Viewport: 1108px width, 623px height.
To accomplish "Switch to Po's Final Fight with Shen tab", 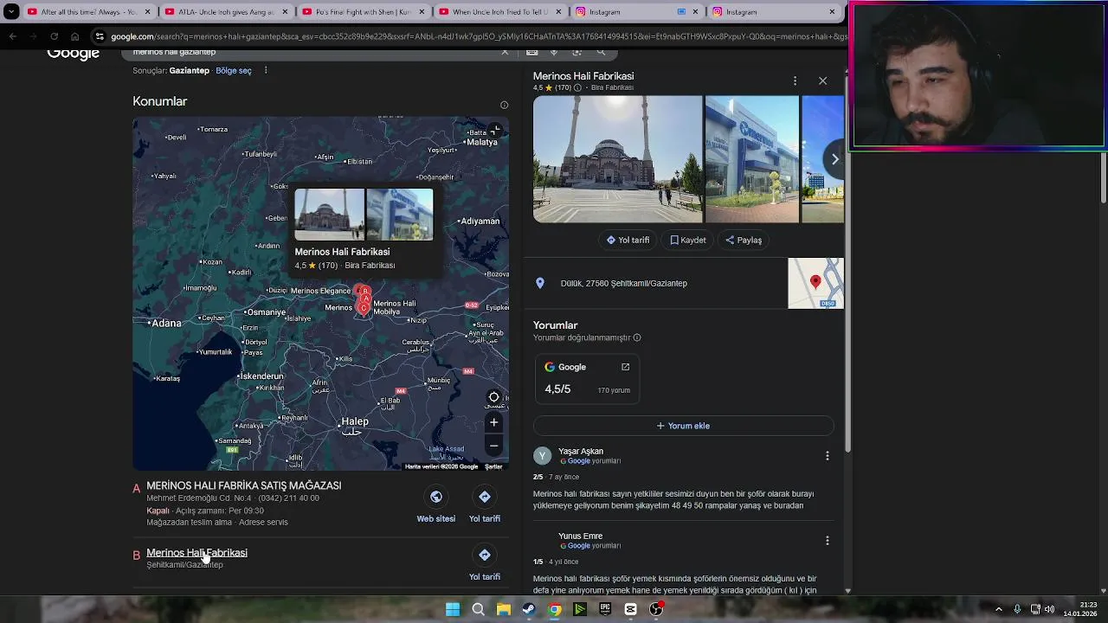I will coord(363,12).
